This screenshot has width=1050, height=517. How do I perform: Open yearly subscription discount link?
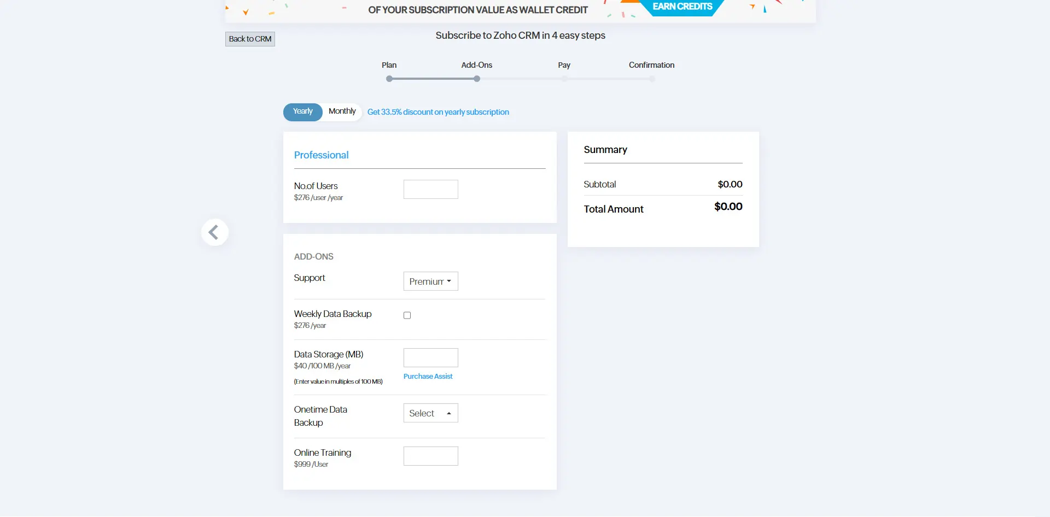tap(438, 112)
